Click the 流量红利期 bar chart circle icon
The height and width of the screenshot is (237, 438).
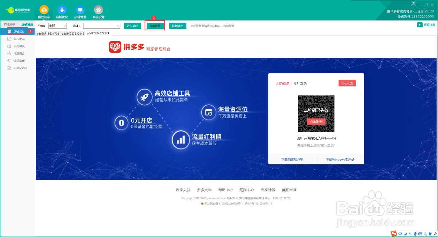pyautogui.click(x=181, y=140)
